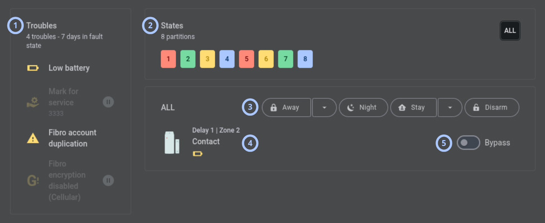Toggle the Bypass switch for Contact
The image size is (545, 223).
click(468, 143)
